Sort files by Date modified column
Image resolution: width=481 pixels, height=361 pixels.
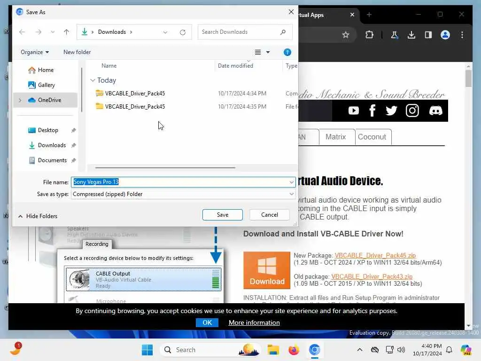[235, 66]
